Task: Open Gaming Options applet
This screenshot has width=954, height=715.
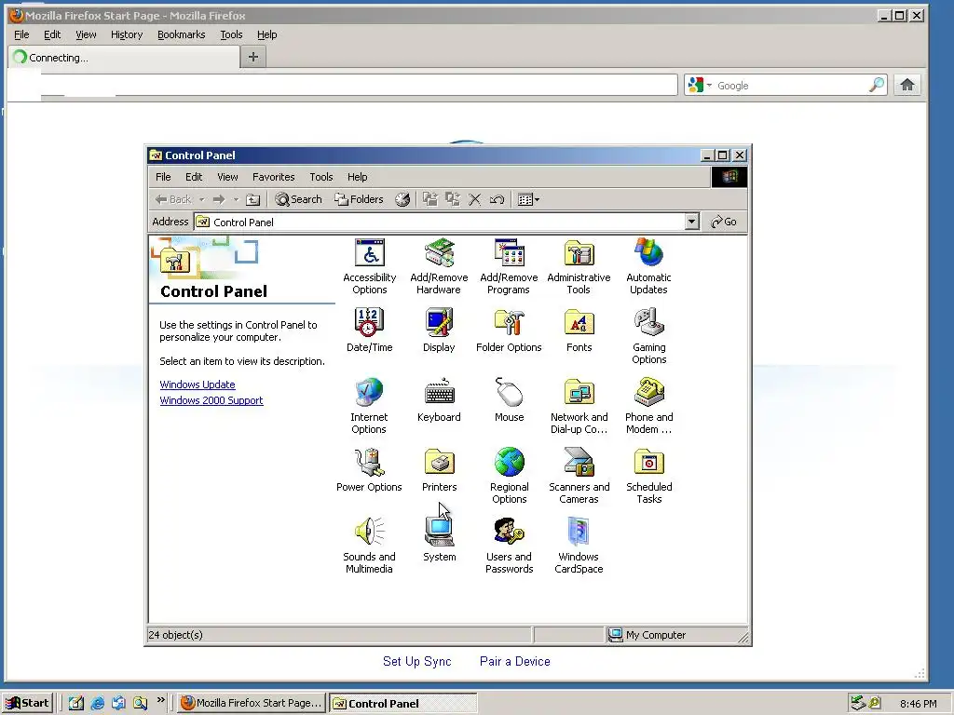Action: click(x=648, y=336)
